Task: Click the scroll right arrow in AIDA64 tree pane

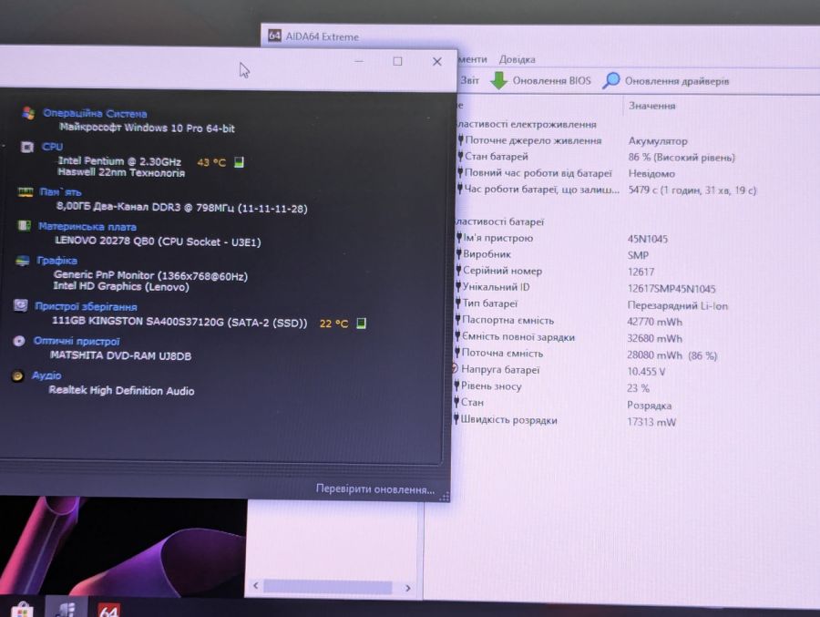Action: click(x=408, y=588)
